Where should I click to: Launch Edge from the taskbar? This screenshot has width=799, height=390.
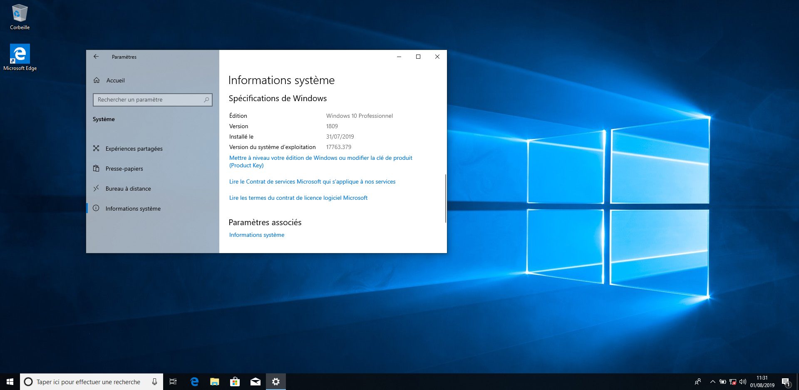[194, 382]
